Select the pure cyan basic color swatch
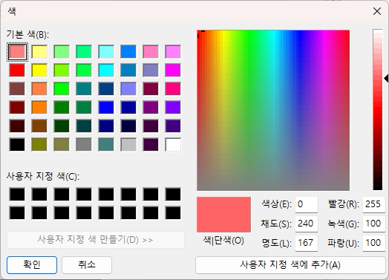 tap(106, 71)
